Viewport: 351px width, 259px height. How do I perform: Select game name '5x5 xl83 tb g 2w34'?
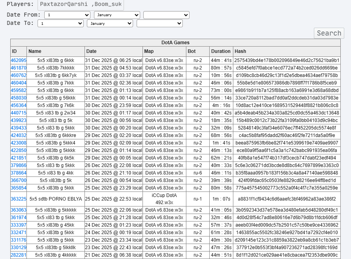click(x=56, y=113)
